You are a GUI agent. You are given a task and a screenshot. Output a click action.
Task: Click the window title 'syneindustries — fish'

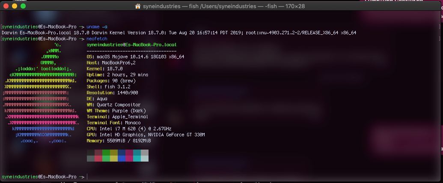point(223,6)
